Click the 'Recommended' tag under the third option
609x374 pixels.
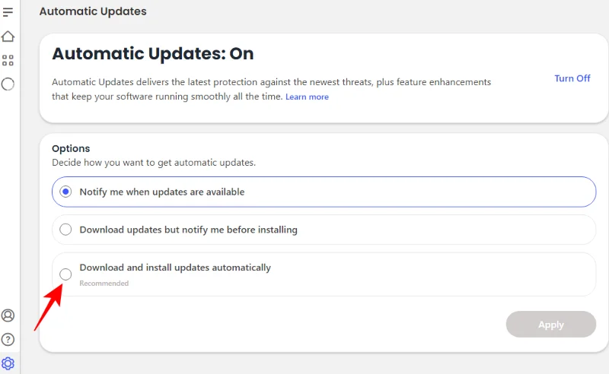tap(104, 284)
